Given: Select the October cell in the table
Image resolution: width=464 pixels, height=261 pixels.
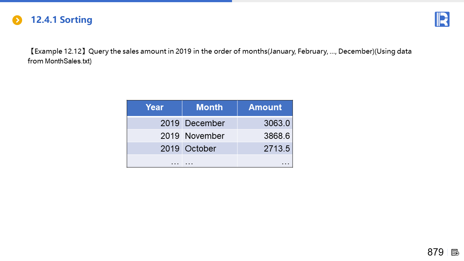Looking at the screenshot, I should [x=200, y=149].
